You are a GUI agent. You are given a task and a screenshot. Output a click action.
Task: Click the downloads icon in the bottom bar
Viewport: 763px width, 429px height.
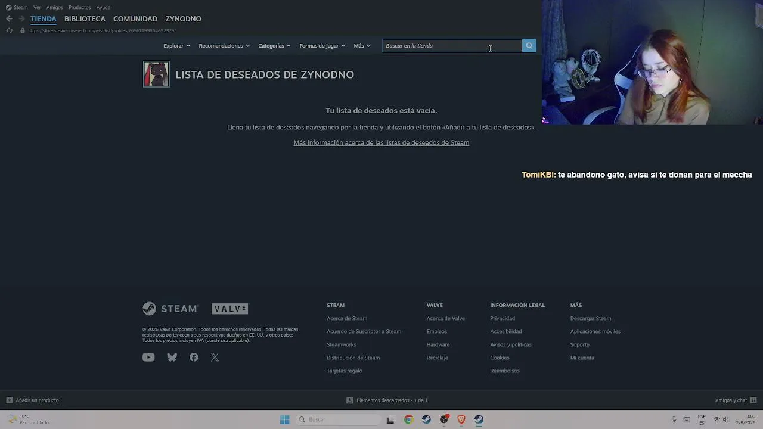[349, 400]
